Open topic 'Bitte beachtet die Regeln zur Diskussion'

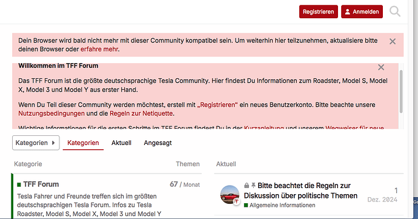(300, 190)
